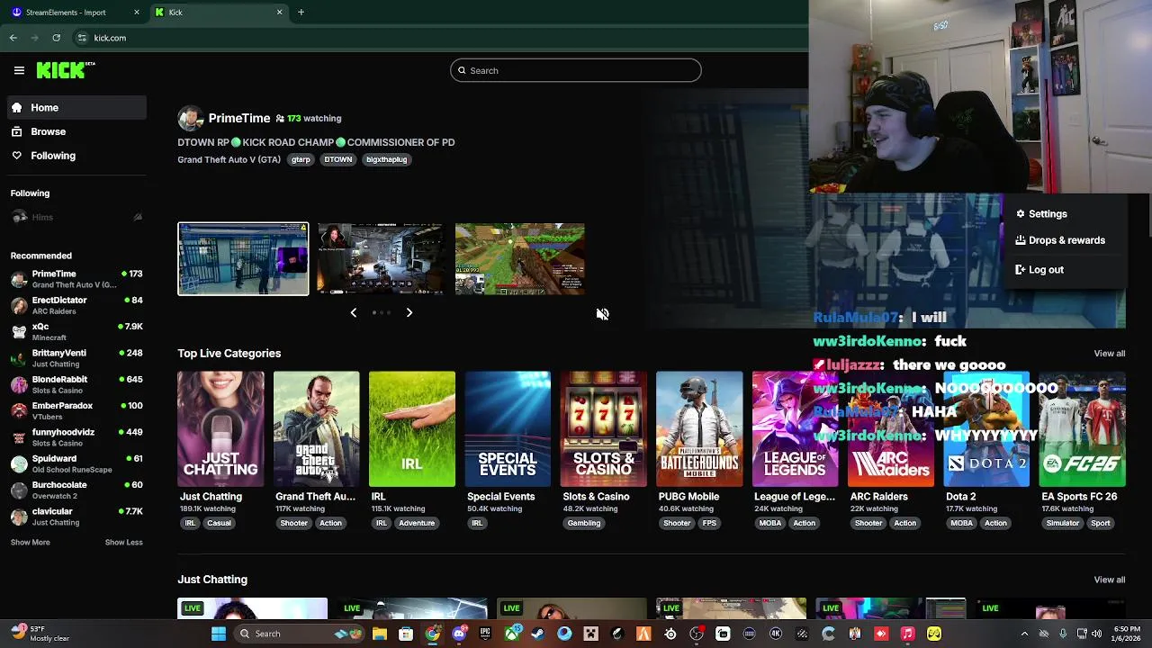1152x648 pixels.
Task: Advance carousel with the next arrow
Action: [x=409, y=312]
